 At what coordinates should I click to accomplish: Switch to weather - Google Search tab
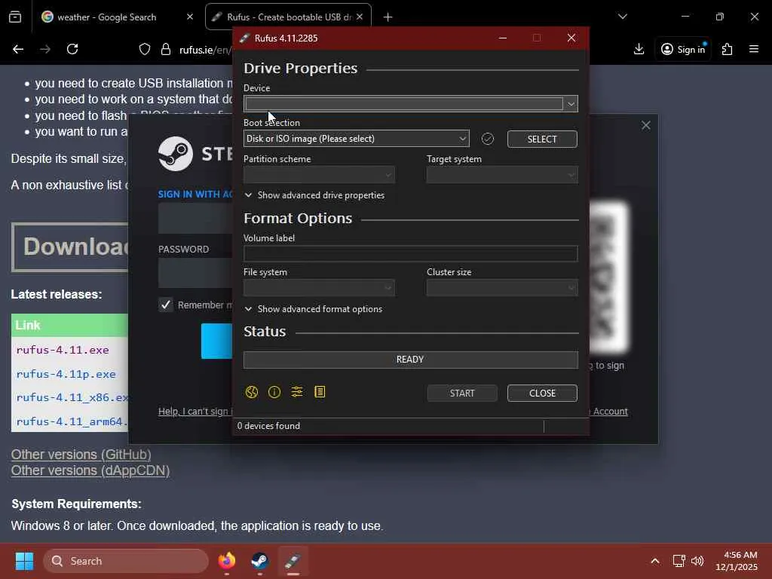[106, 17]
